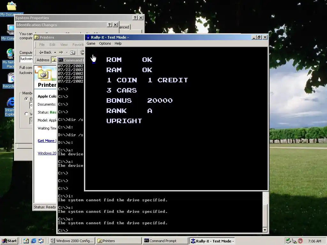The image size is (327, 245).
Task: Click the Command Prompt title bar icon
Action: coord(60,60)
